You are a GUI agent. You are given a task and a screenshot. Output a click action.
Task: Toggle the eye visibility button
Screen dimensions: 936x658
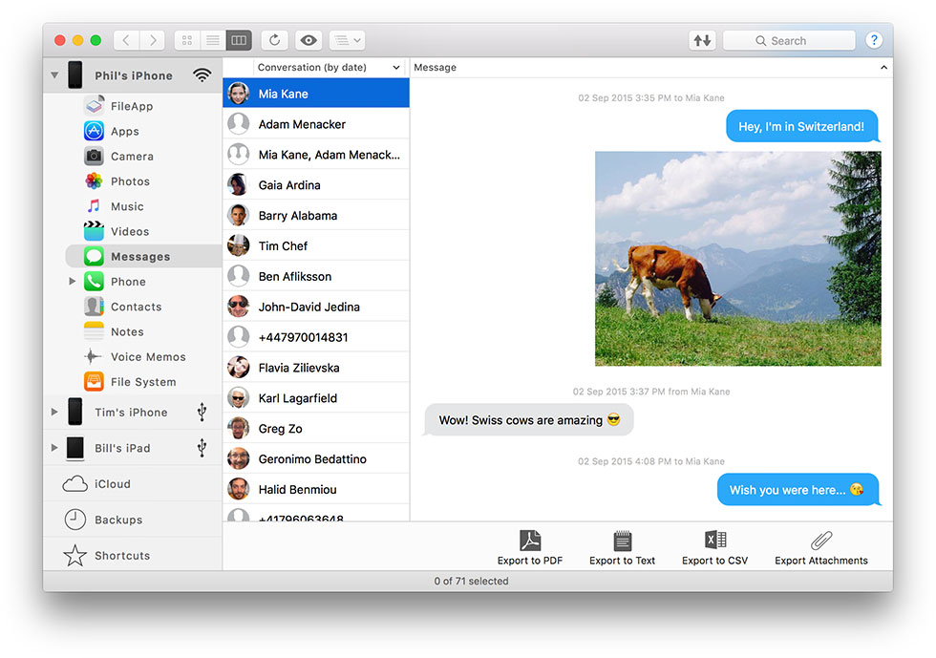308,40
